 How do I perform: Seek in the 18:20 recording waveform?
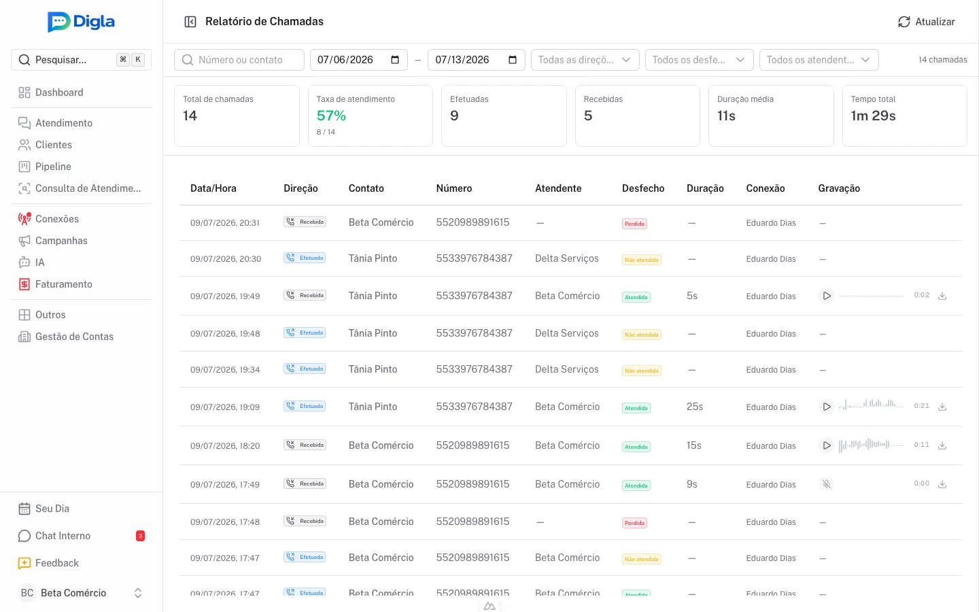tap(872, 445)
